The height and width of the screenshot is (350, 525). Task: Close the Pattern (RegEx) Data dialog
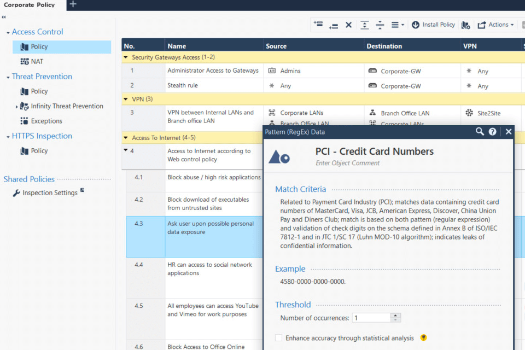pos(508,132)
